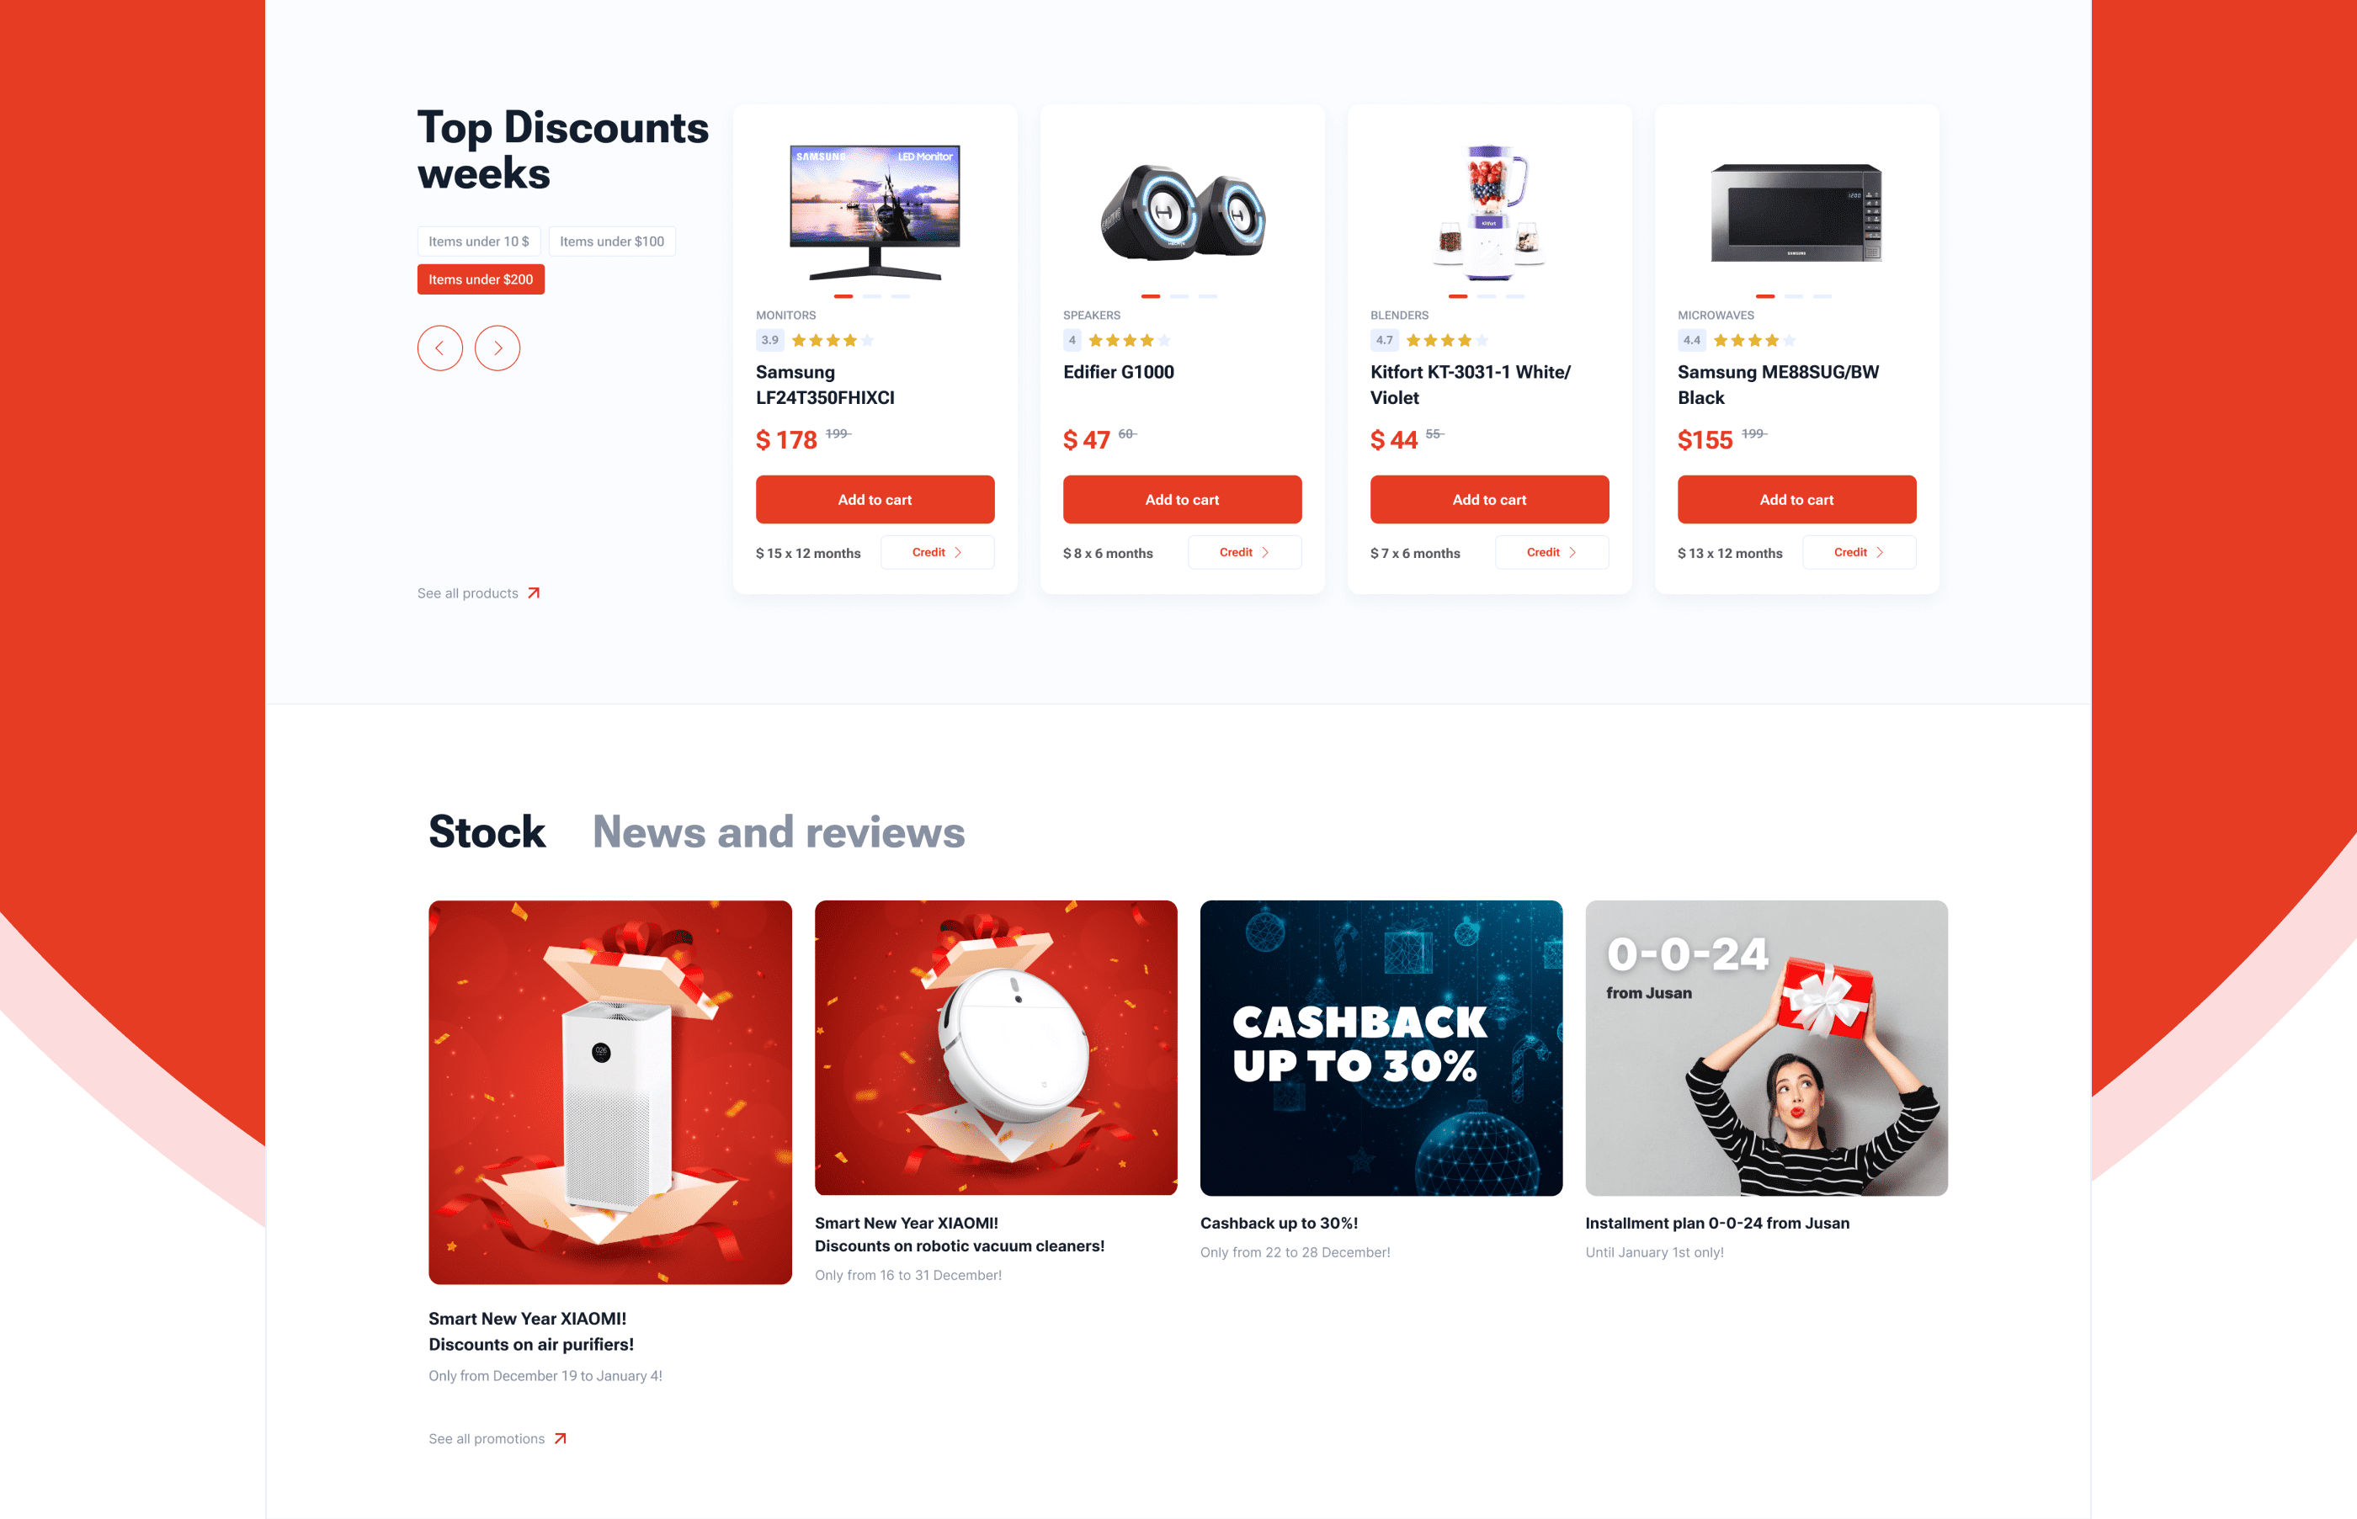Open the Cashback up to 30% promotion banner
The image size is (2357, 1519).
click(x=1381, y=1048)
